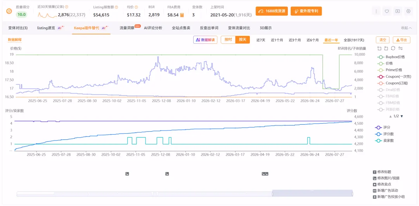Open the 反查出单词 tab
Viewport: 419px width, 206px height.
(x=209, y=28)
